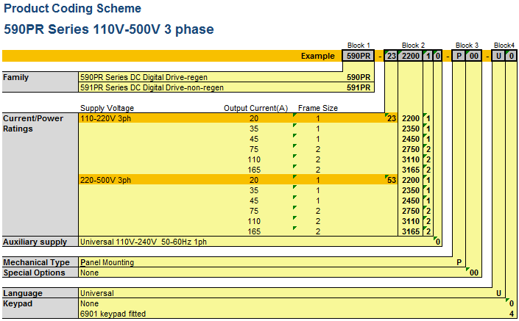Select "Universal" in the Language row
Screen dimensions: 519x321
[x=96, y=293]
